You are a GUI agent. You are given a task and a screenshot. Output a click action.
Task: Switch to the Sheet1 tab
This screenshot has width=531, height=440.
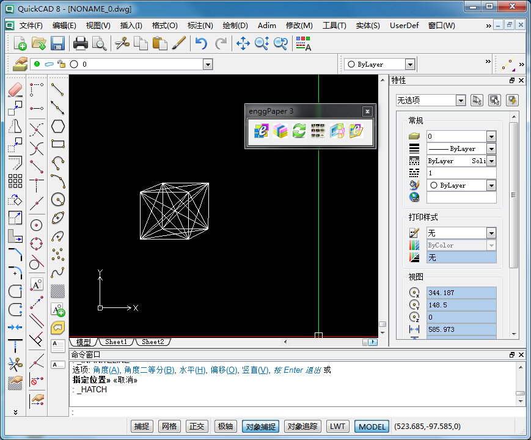[x=116, y=342]
